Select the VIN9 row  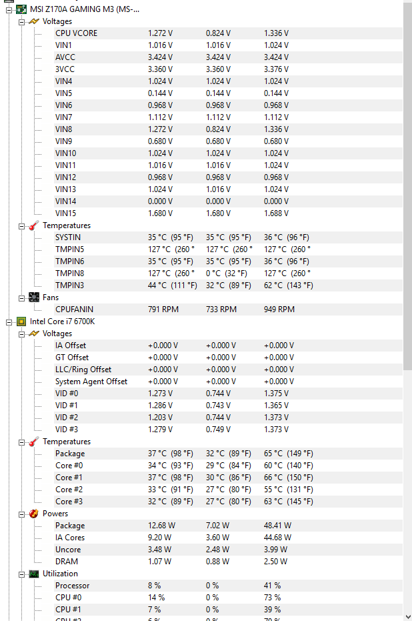click(229, 141)
